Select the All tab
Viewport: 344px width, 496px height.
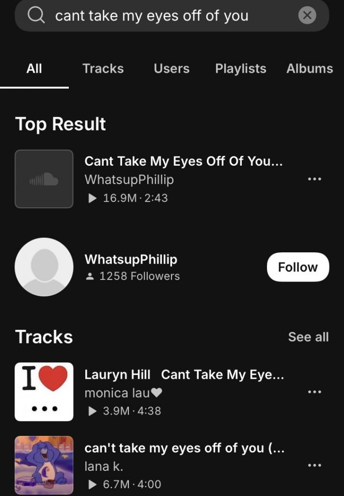(34, 69)
